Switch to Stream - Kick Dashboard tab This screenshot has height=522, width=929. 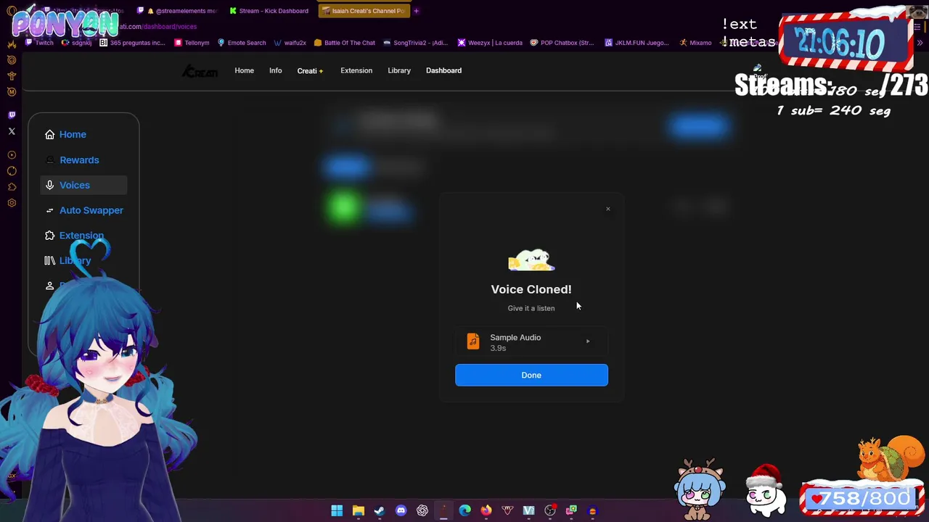click(269, 11)
